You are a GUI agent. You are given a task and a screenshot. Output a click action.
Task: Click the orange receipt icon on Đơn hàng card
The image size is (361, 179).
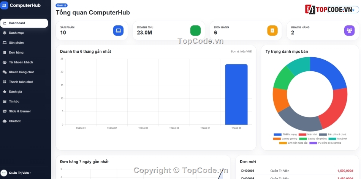tap(272, 31)
